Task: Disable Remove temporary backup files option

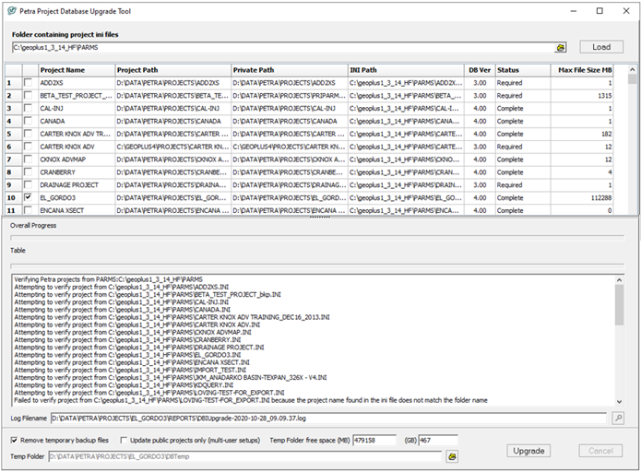Action: [x=14, y=441]
